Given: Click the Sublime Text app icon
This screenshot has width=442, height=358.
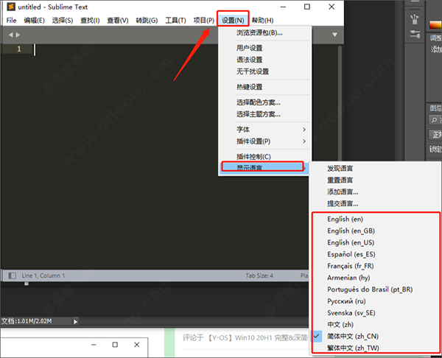Looking at the screenshot, I should (11, 7).
